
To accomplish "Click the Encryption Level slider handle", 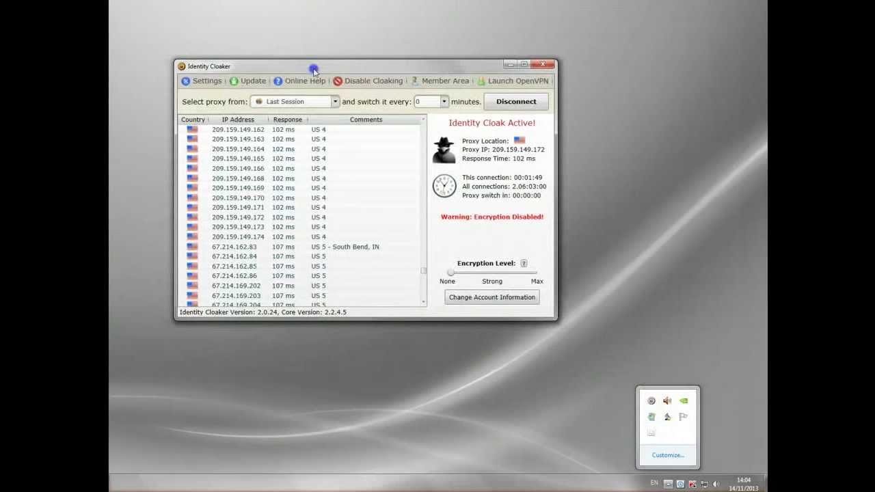I will [450, 273].
